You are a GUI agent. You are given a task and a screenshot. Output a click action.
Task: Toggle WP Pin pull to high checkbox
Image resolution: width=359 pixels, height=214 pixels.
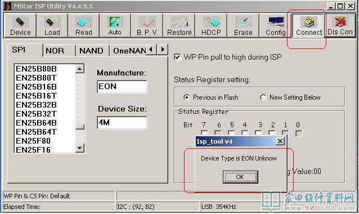pyautogui.click(x=177, y=57)
